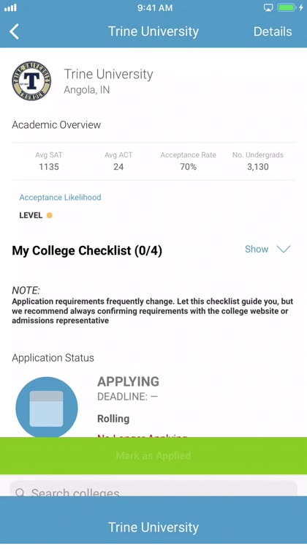Click Mark as Applied green button

153,455
